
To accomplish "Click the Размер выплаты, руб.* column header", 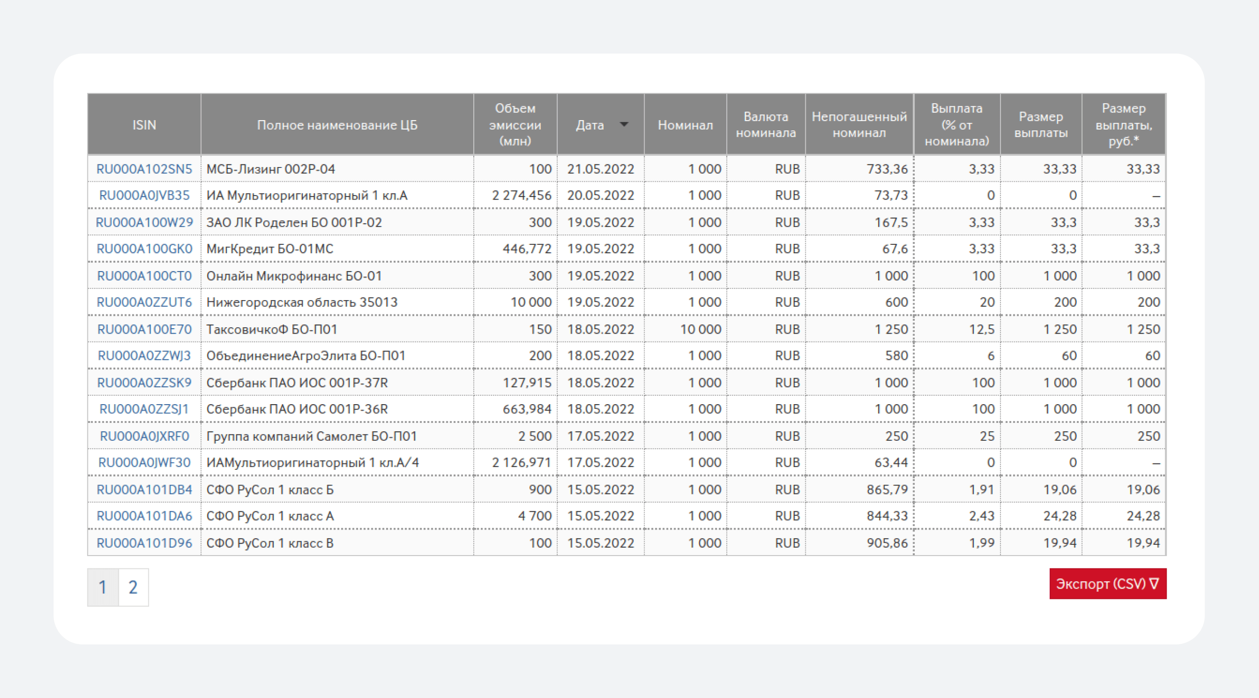I will [x=1124, y=125].
